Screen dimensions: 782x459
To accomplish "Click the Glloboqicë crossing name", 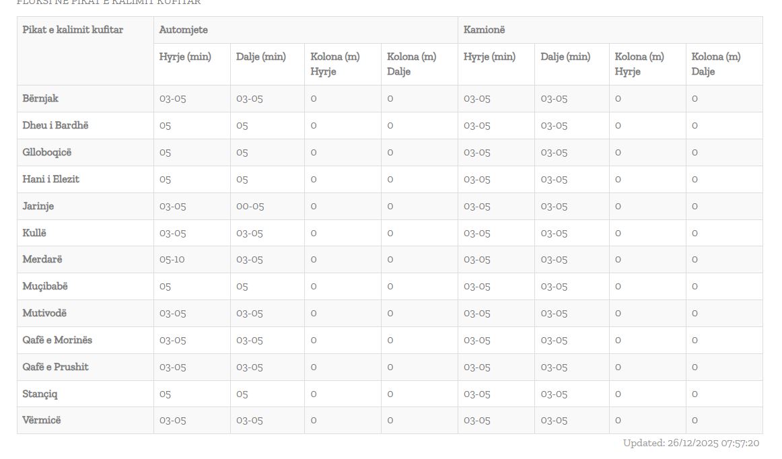I will point(47,152).
